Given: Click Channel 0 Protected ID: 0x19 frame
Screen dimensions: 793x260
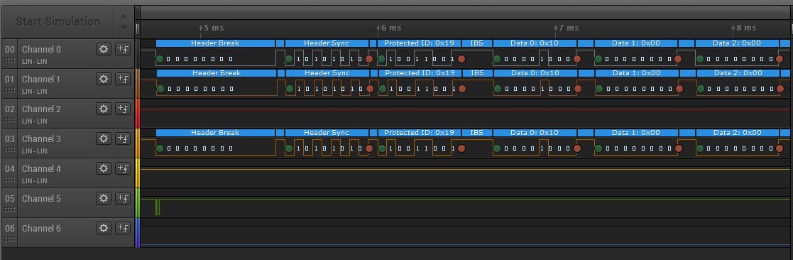Looking at the screenshot, I should coord(420,43).
